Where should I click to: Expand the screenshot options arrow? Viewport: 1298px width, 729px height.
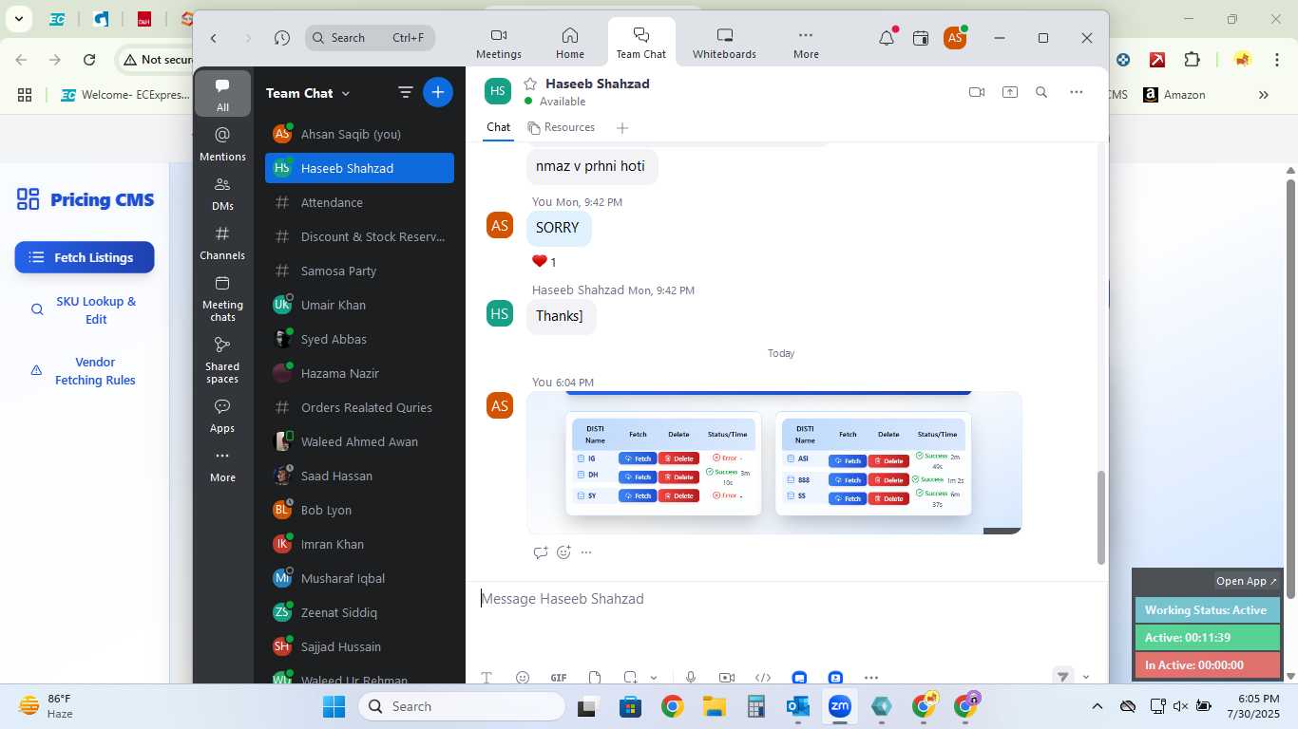coord(654,678)
